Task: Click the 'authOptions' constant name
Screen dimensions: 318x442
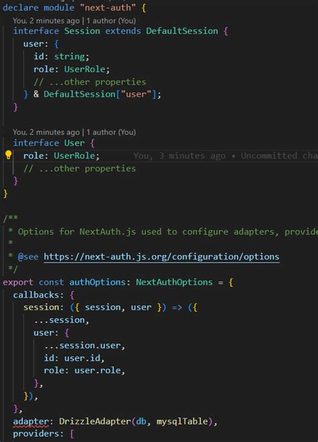Action: [97, 282]
